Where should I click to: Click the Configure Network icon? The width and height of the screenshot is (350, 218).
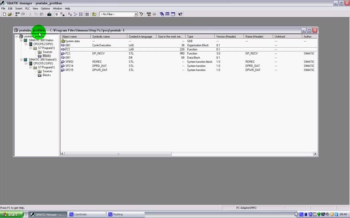149,14
